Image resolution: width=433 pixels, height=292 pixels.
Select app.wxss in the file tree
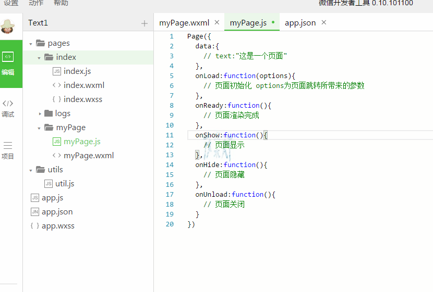[58, 226]
